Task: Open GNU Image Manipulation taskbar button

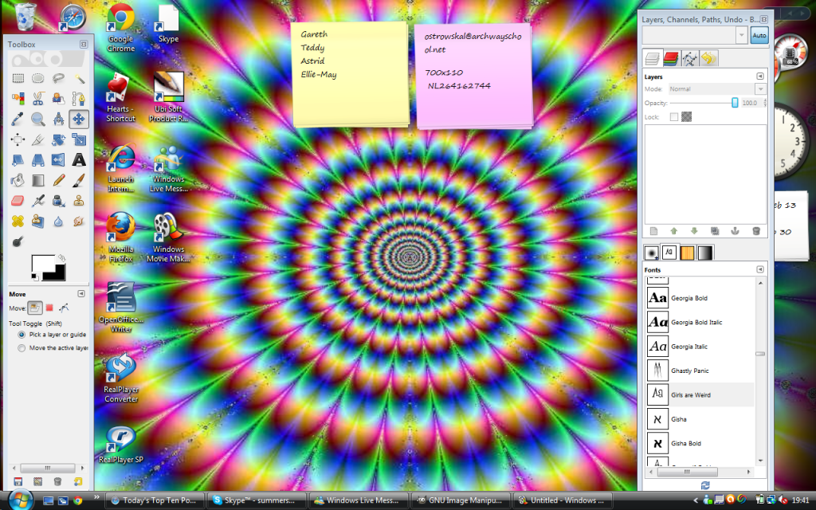Action: (461, 500)
